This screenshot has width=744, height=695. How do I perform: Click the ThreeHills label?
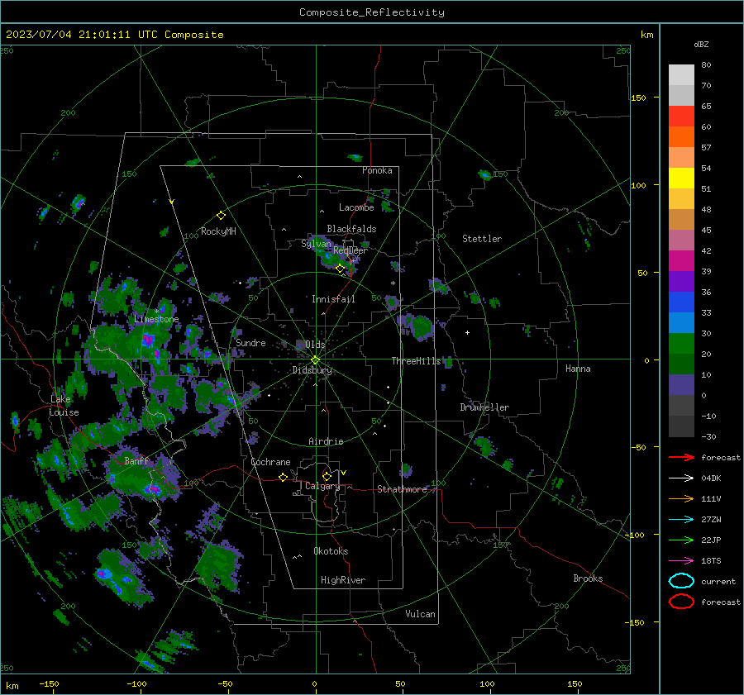(416, 361)
